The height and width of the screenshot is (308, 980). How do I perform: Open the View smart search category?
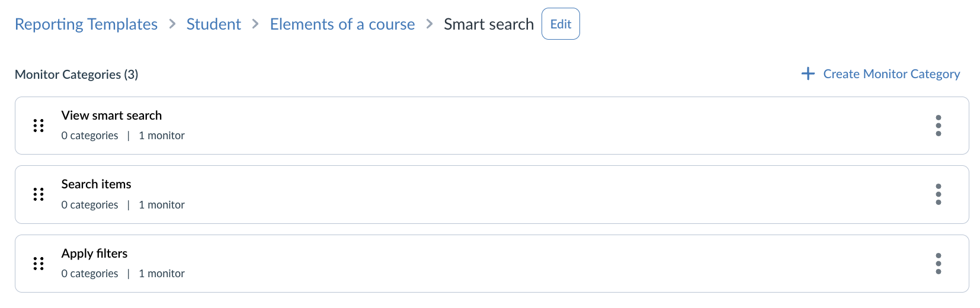point(111,115)
